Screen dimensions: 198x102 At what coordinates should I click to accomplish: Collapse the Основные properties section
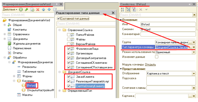[121, 20]
